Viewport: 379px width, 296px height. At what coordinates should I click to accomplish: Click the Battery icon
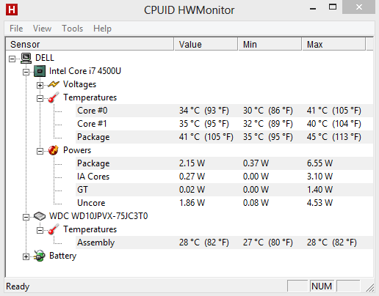[40, 256]
